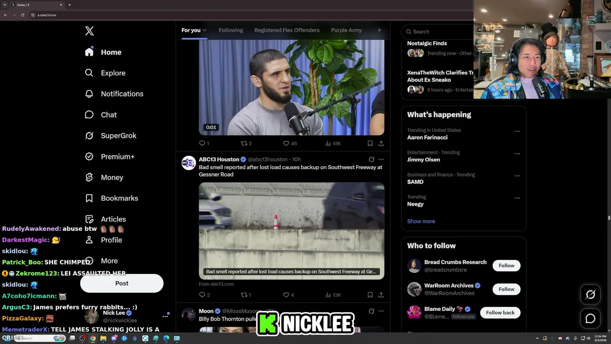
Task: Expand the browser tab search chevron
Action: [x=4, y=5]
